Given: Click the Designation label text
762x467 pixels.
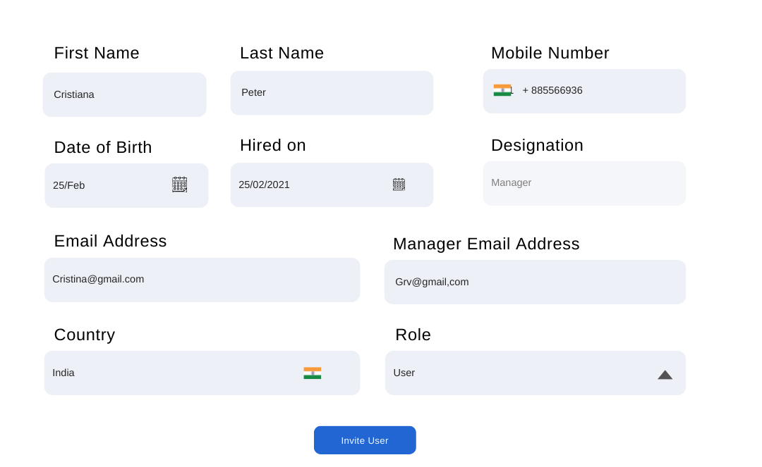Looking at the screenshot, I should pyautogui.click(x=537, y=145).
